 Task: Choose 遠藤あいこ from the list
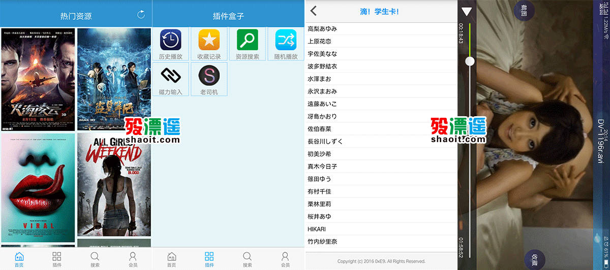click(x=381, y=104)
